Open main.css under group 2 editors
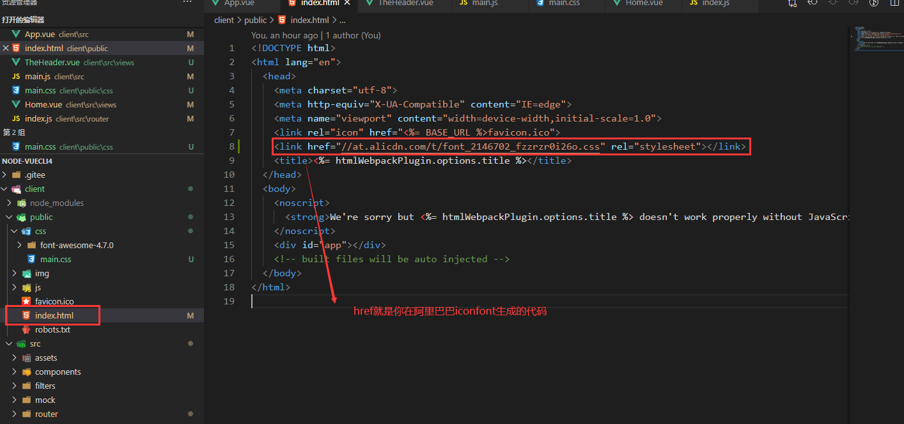This screenshot has height=424, width=904. pos(40,146)
